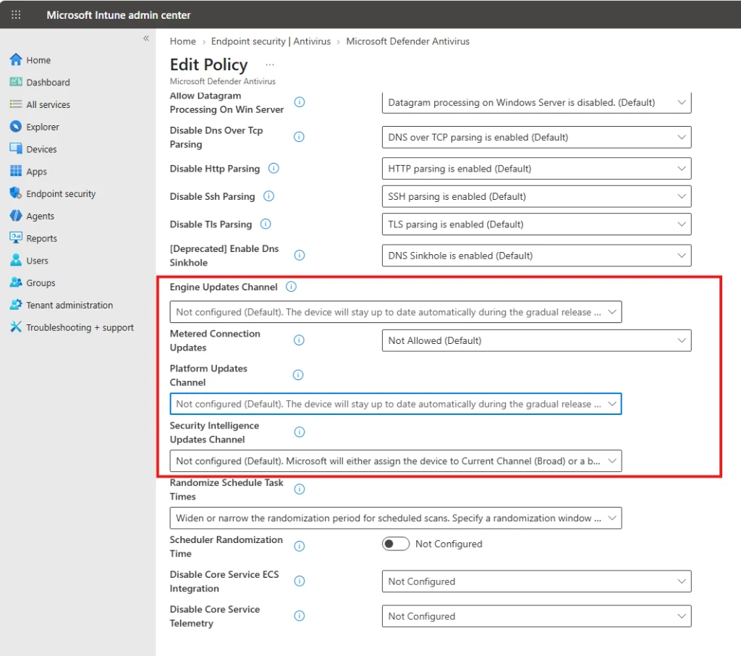Expand the Engine Updates Channel dropdown
Viewport: 741px width, 656px height.
[x=396, y=312]
